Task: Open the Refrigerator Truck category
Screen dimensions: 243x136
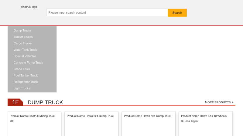Action: point(26,82)
